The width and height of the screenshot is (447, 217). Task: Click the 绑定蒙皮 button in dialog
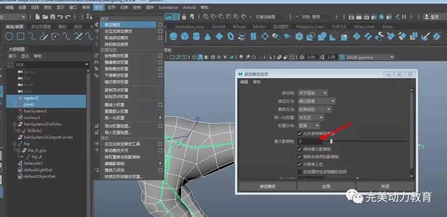(x=267, y=186)
